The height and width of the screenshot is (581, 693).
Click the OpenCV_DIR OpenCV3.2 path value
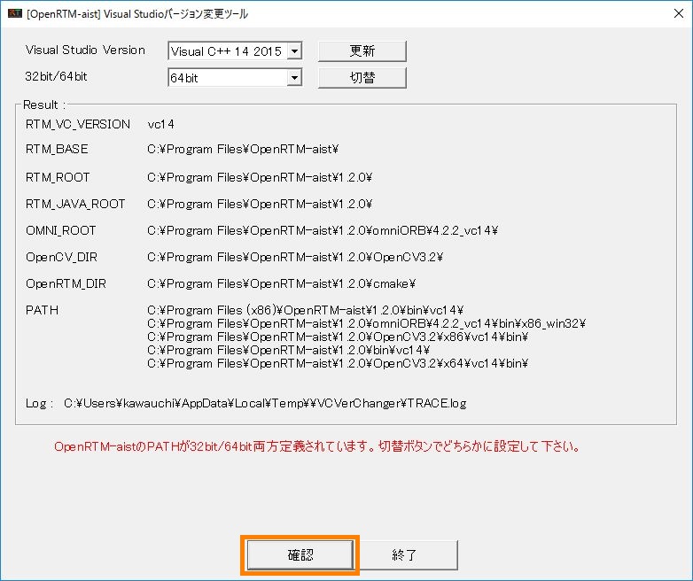tap(295, 257)
